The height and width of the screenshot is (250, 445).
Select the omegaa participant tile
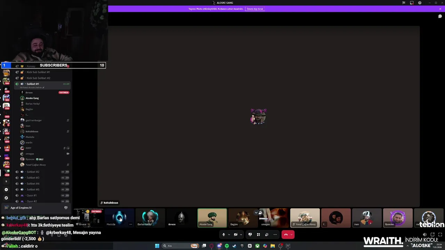pyautogui.click(x=274, y=218)
